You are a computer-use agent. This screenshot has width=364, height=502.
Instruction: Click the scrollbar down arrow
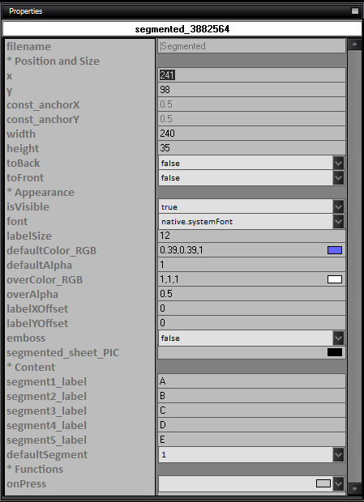pos(354,488)
